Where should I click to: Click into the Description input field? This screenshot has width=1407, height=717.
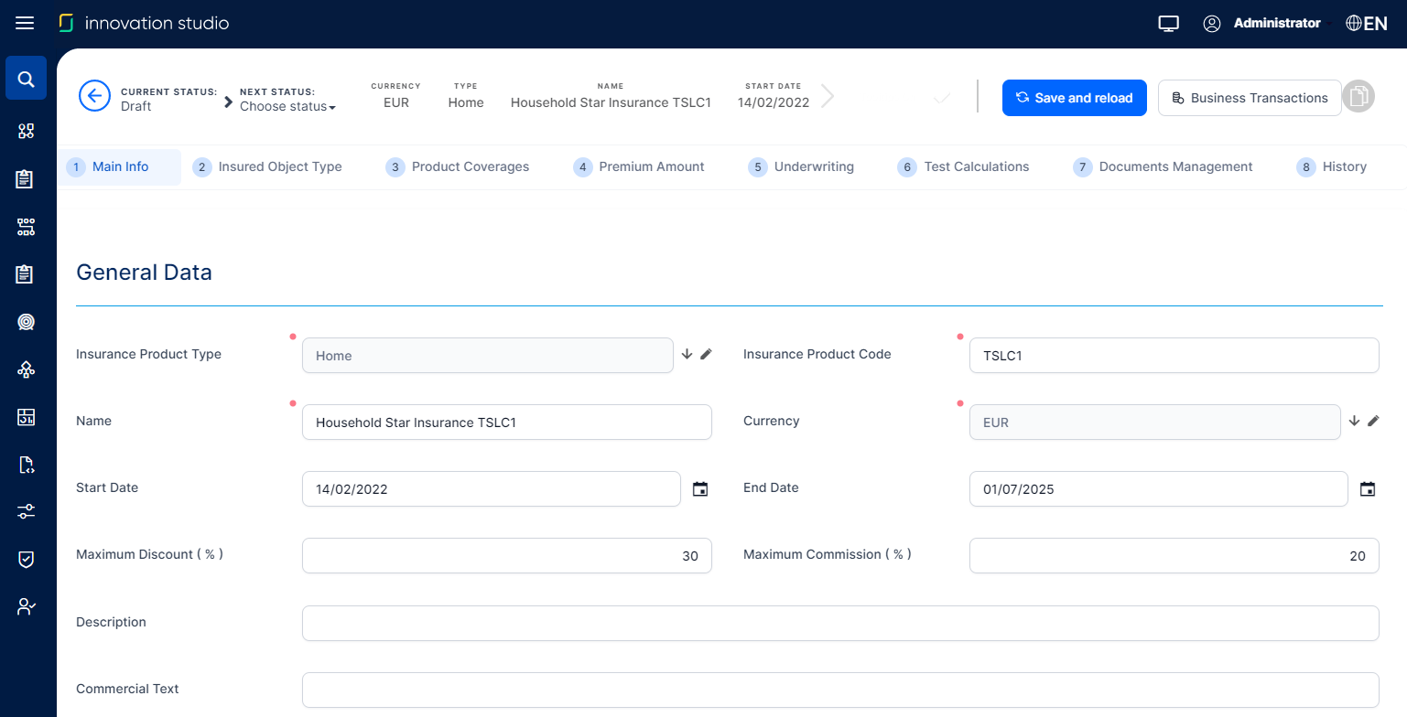tap(839, 623)
